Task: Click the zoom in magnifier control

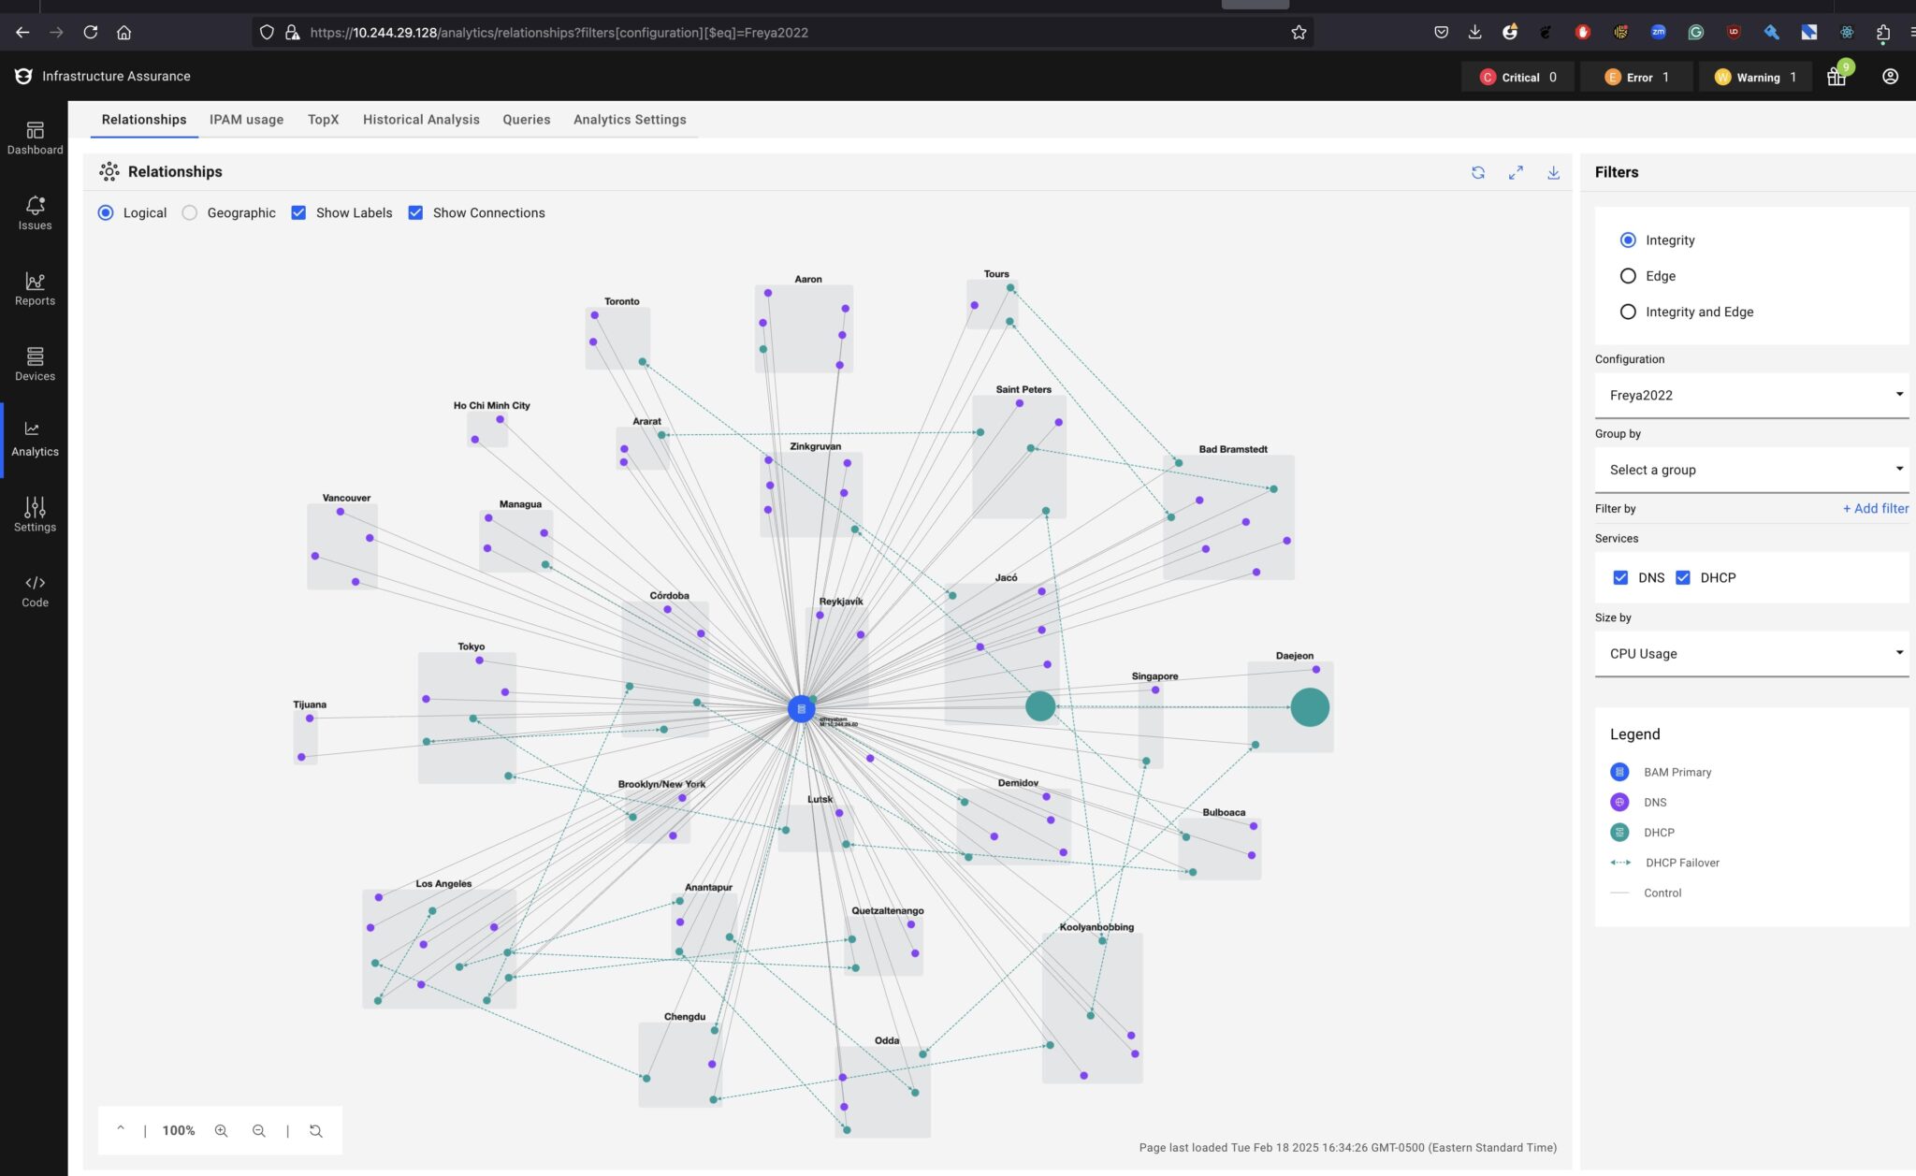Action: coord(221,1130)
